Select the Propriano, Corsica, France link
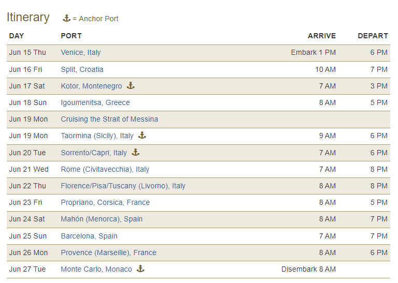The width and height of the screenshot is (398, 283). [x=105, y=202]
